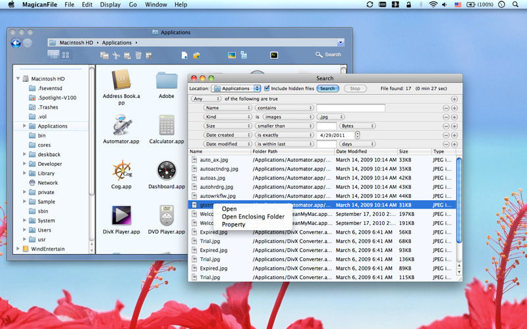Open the .jpg extension dropdown

coord(331,117)
